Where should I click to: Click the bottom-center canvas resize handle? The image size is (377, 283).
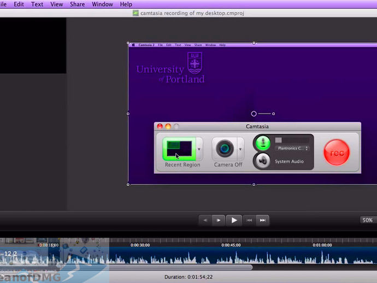point(254,185)
